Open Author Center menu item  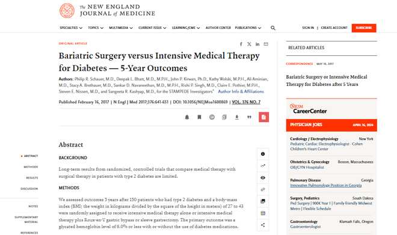(x=218, y=28)
